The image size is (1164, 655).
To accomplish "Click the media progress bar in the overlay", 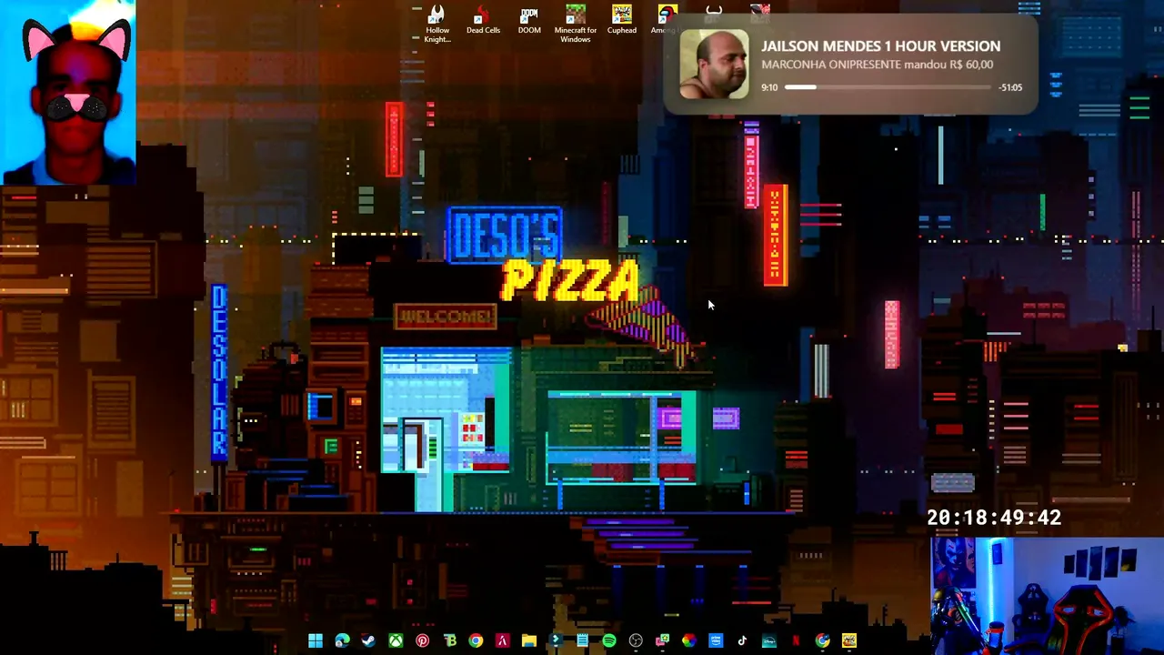I will pyautogui.click(x=888, y=87).
